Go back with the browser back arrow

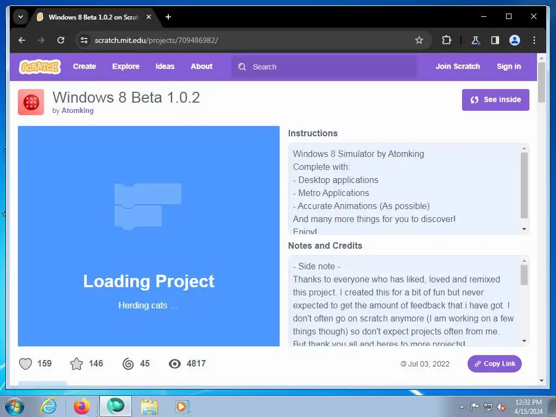(x=22, y=40)
